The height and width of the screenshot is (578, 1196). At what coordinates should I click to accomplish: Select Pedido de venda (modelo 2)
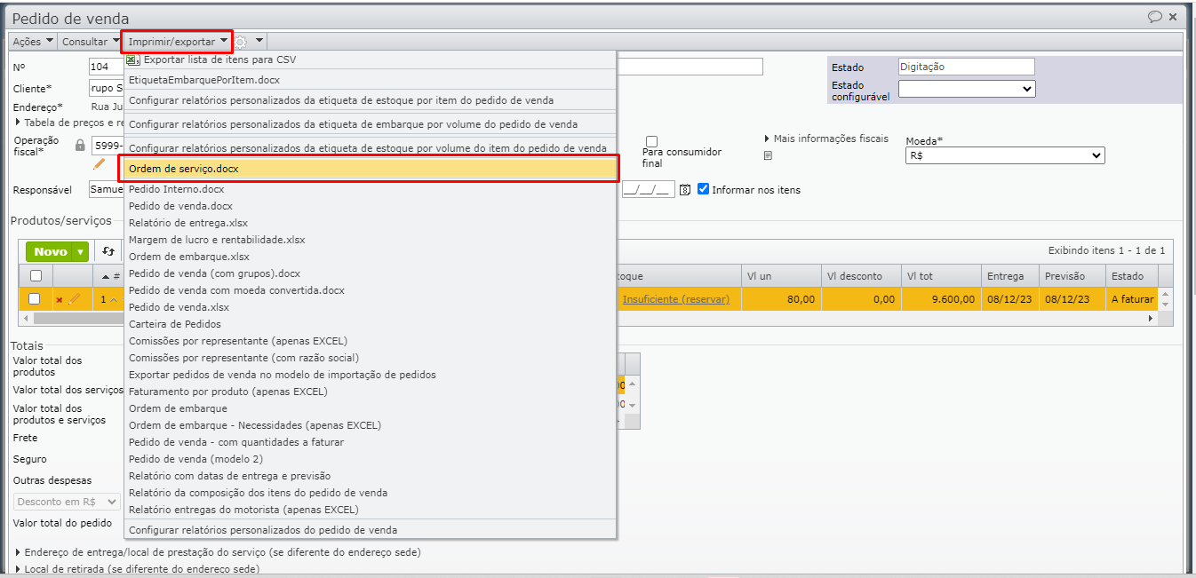point(370,459)
